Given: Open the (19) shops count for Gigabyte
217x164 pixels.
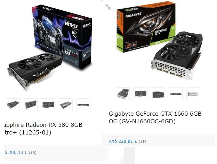Looking at the screenshot, I should click(143, 142).
